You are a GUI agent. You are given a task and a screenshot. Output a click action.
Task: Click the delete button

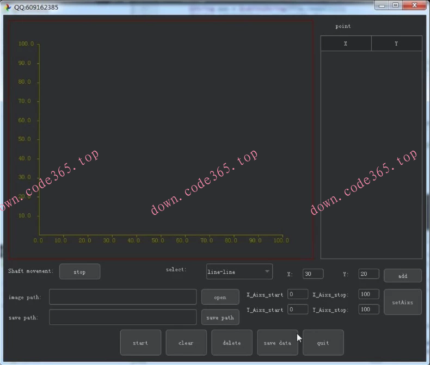click(x=232, y=343)
